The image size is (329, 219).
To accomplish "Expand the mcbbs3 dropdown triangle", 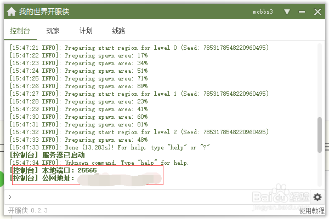I will [x=287, y=11].
